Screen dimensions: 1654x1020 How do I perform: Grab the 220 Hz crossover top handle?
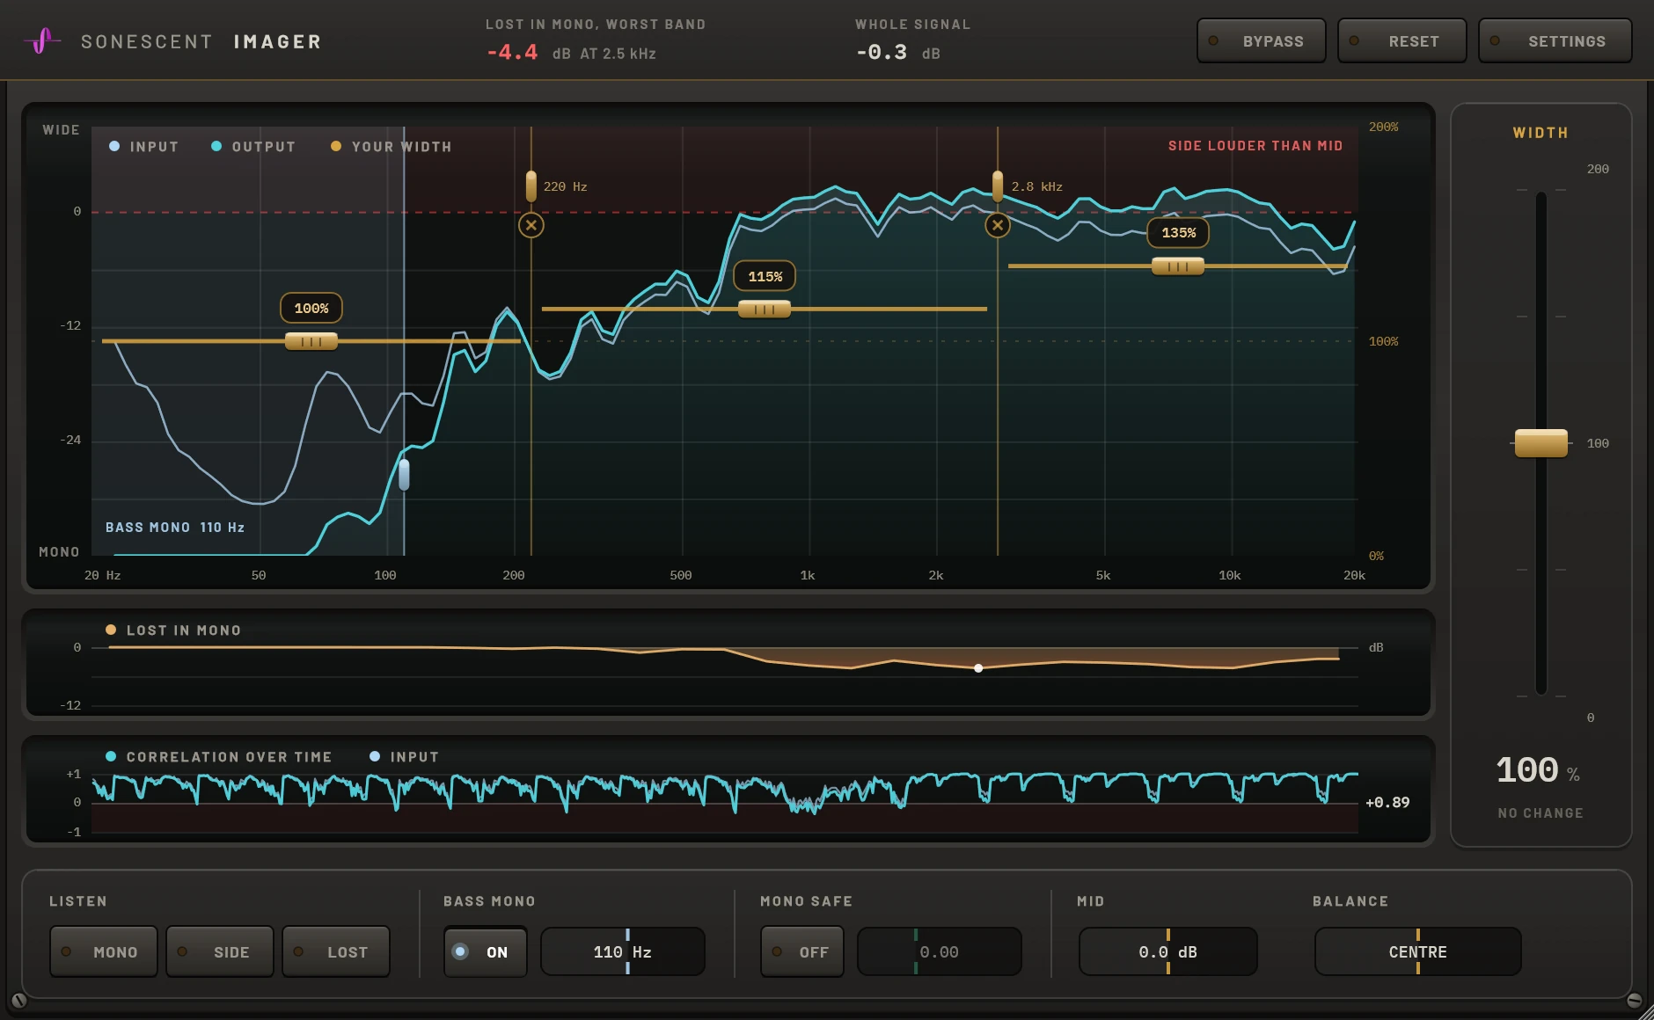(531, 186)
